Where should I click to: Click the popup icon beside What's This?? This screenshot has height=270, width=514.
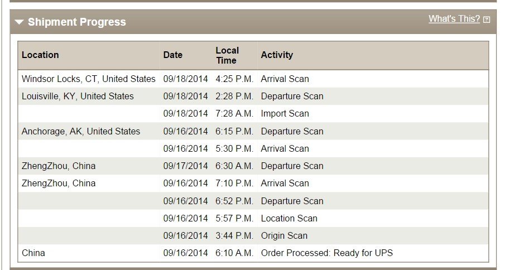(x=487, y=20)
